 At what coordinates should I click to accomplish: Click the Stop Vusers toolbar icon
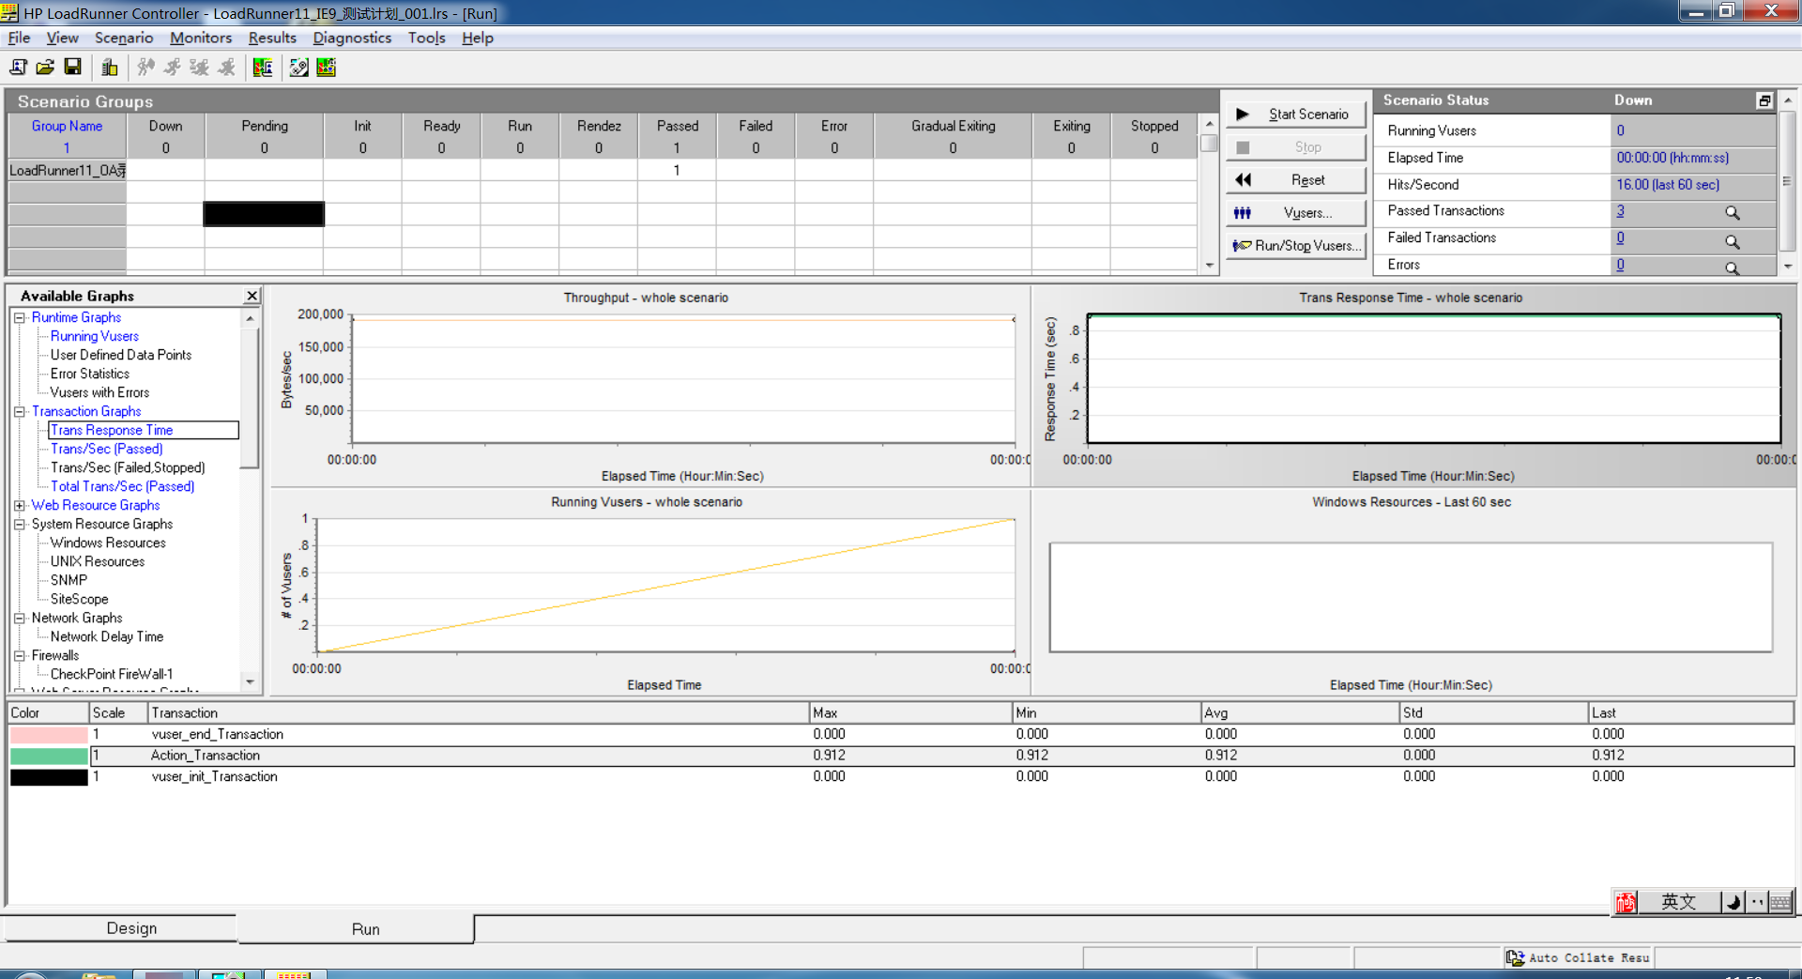pyautogui.click(x=226, y=67)
